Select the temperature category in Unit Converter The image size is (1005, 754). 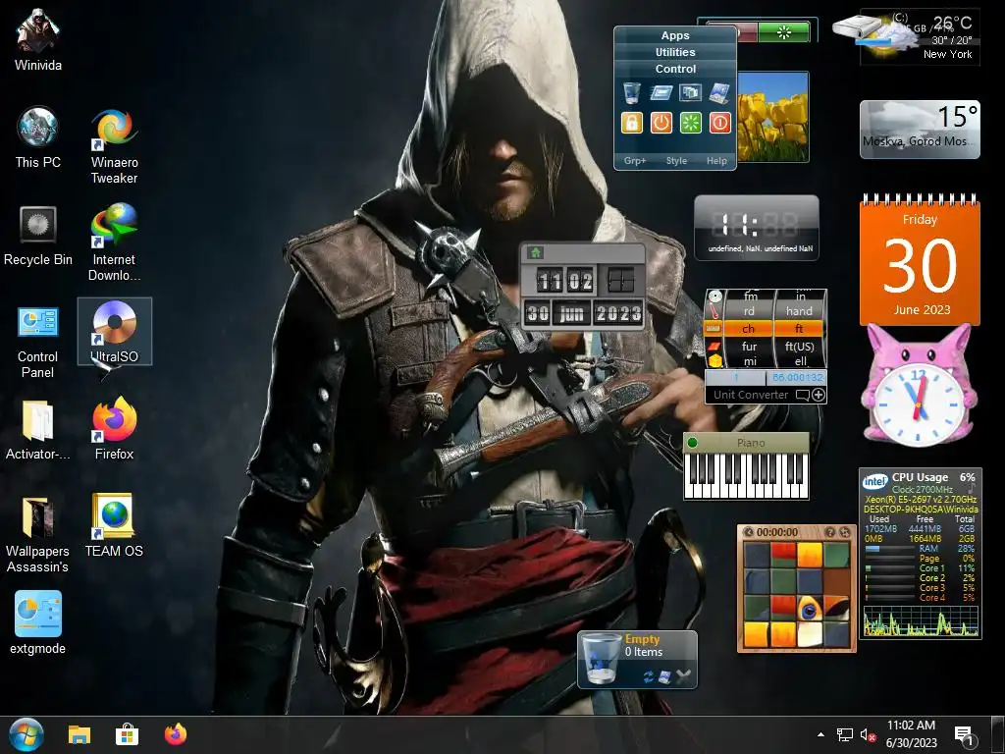click(714, 312)
